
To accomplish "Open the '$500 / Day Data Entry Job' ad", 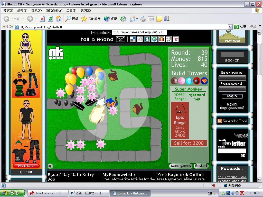I will tap(71, 177).
